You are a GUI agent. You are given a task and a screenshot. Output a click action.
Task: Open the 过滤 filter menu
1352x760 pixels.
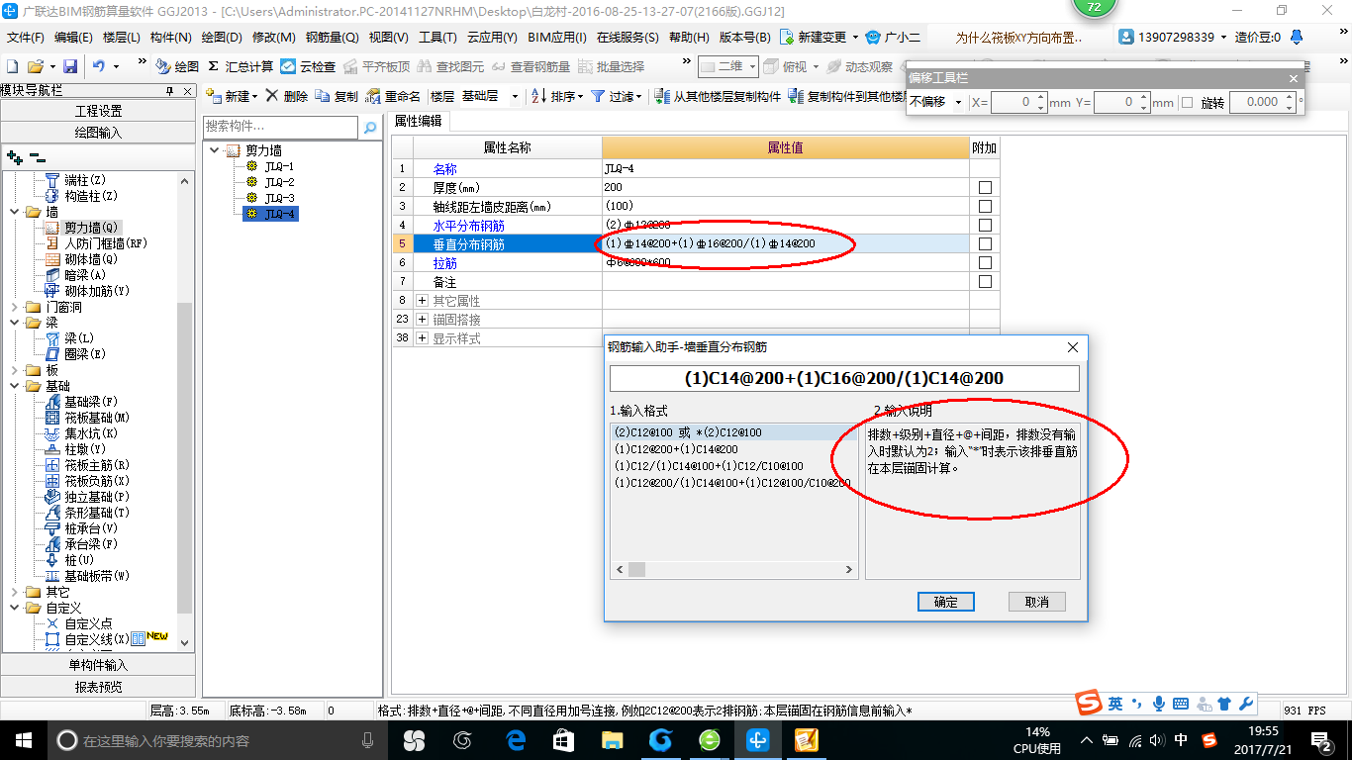tap(616, 96)
